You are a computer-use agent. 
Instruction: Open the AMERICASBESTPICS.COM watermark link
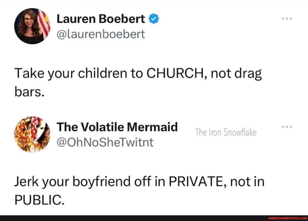[287, 218]
